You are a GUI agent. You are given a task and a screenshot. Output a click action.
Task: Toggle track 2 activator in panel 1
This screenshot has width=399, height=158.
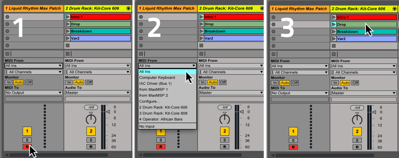click(91, 131)
